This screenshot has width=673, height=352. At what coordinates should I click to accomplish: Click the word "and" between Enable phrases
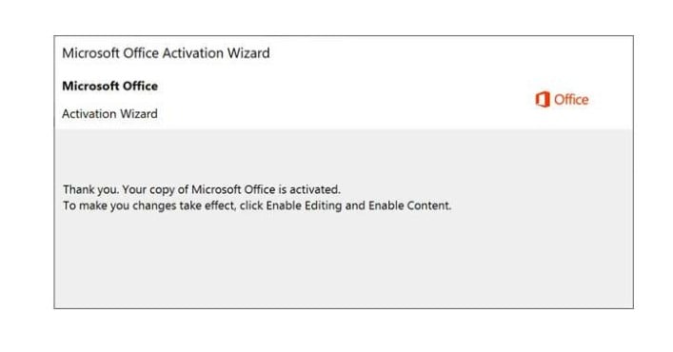click(x=355, y=205)
